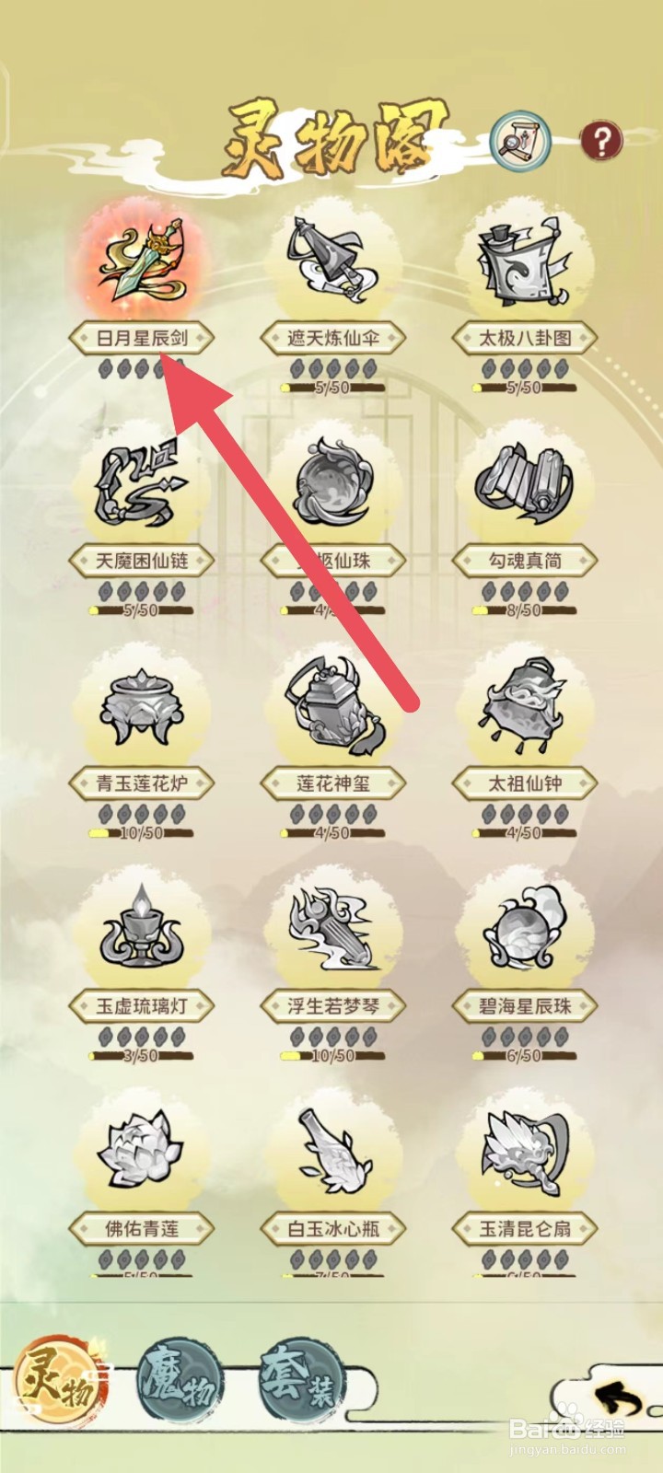Open the 玉虚琉璃灯 lamp item
Screen dimensions: 663x1473
point(141,930)
